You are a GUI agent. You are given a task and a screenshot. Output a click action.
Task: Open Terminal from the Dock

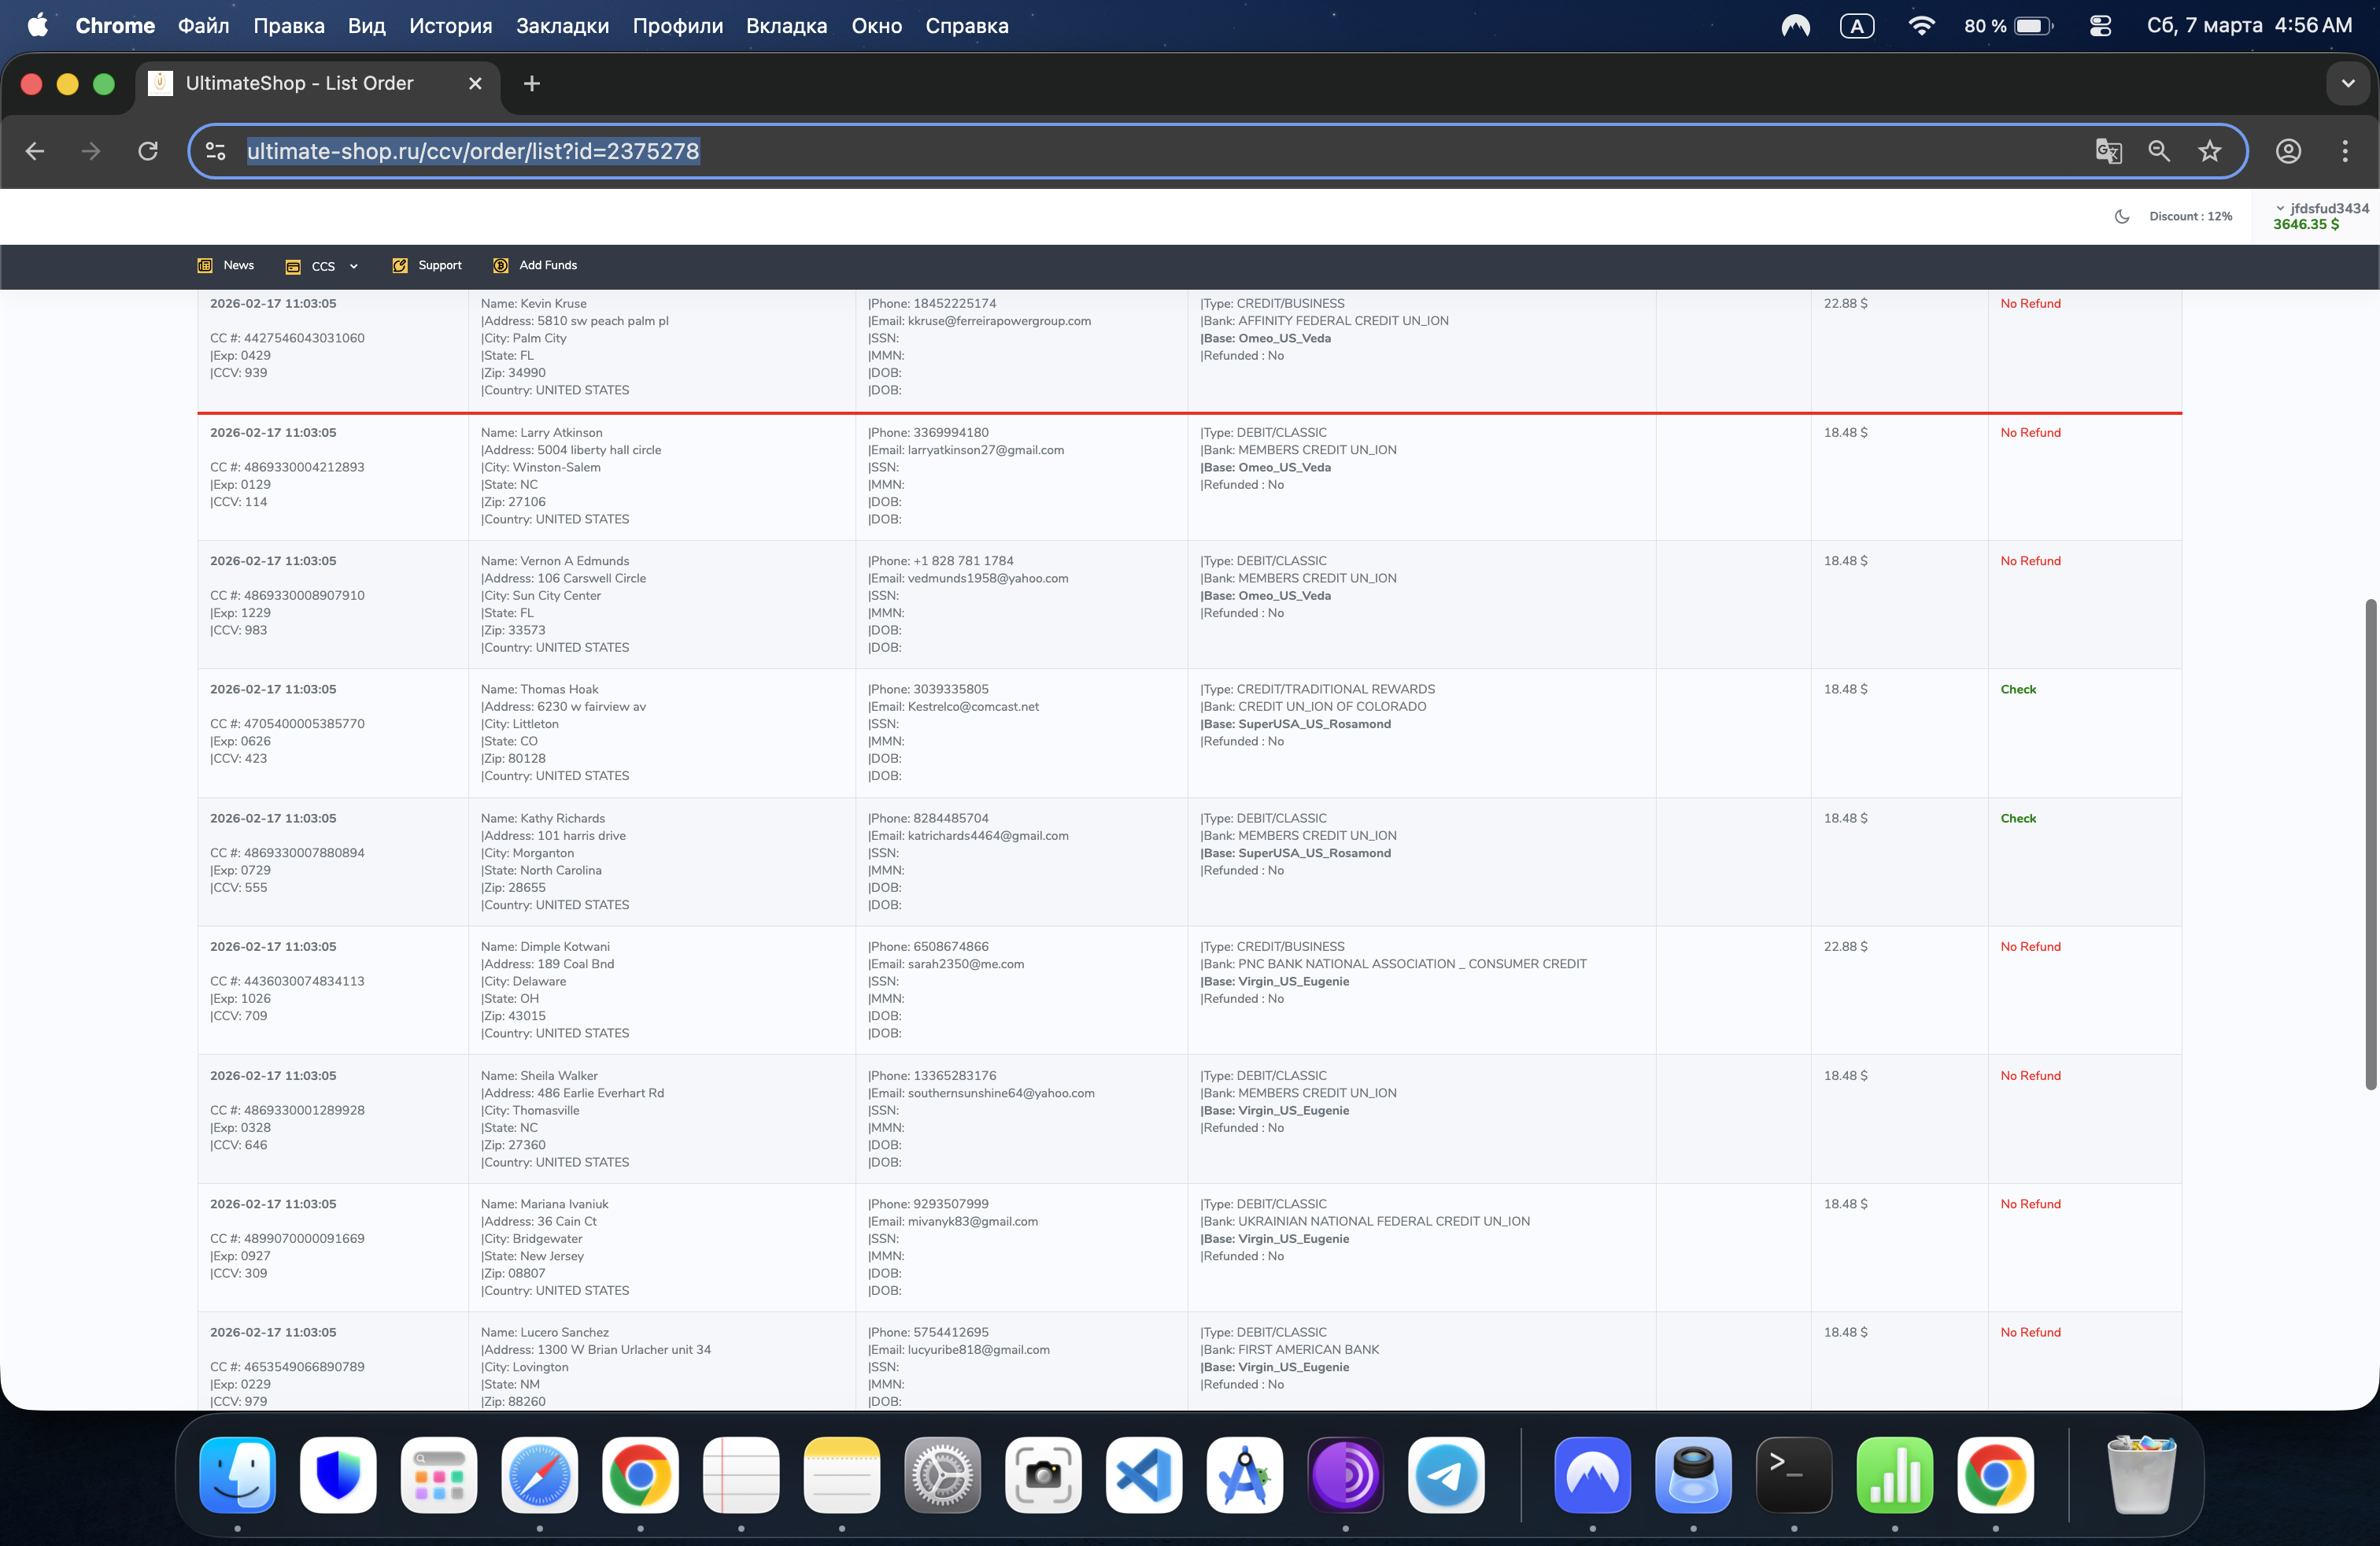(x=1794, y=1474)
